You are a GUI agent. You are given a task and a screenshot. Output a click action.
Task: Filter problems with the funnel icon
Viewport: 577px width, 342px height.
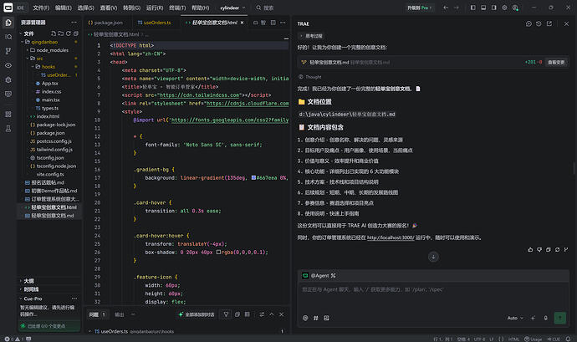226,314
